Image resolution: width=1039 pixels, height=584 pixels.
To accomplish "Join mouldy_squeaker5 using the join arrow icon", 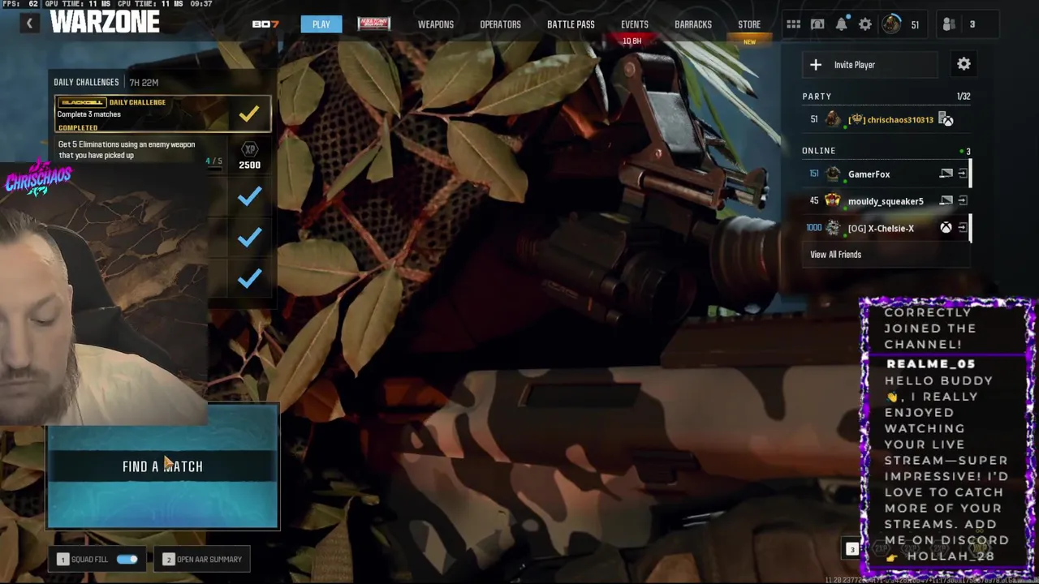I will (963, 200).
